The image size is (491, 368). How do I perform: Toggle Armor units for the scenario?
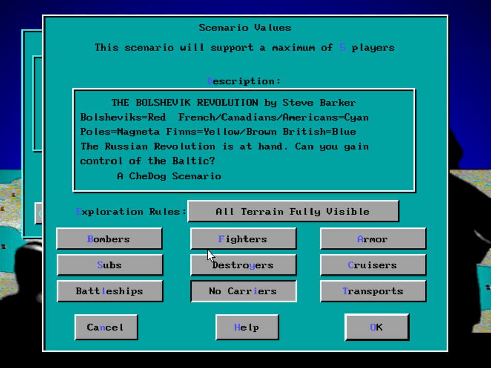click(372, 239)
